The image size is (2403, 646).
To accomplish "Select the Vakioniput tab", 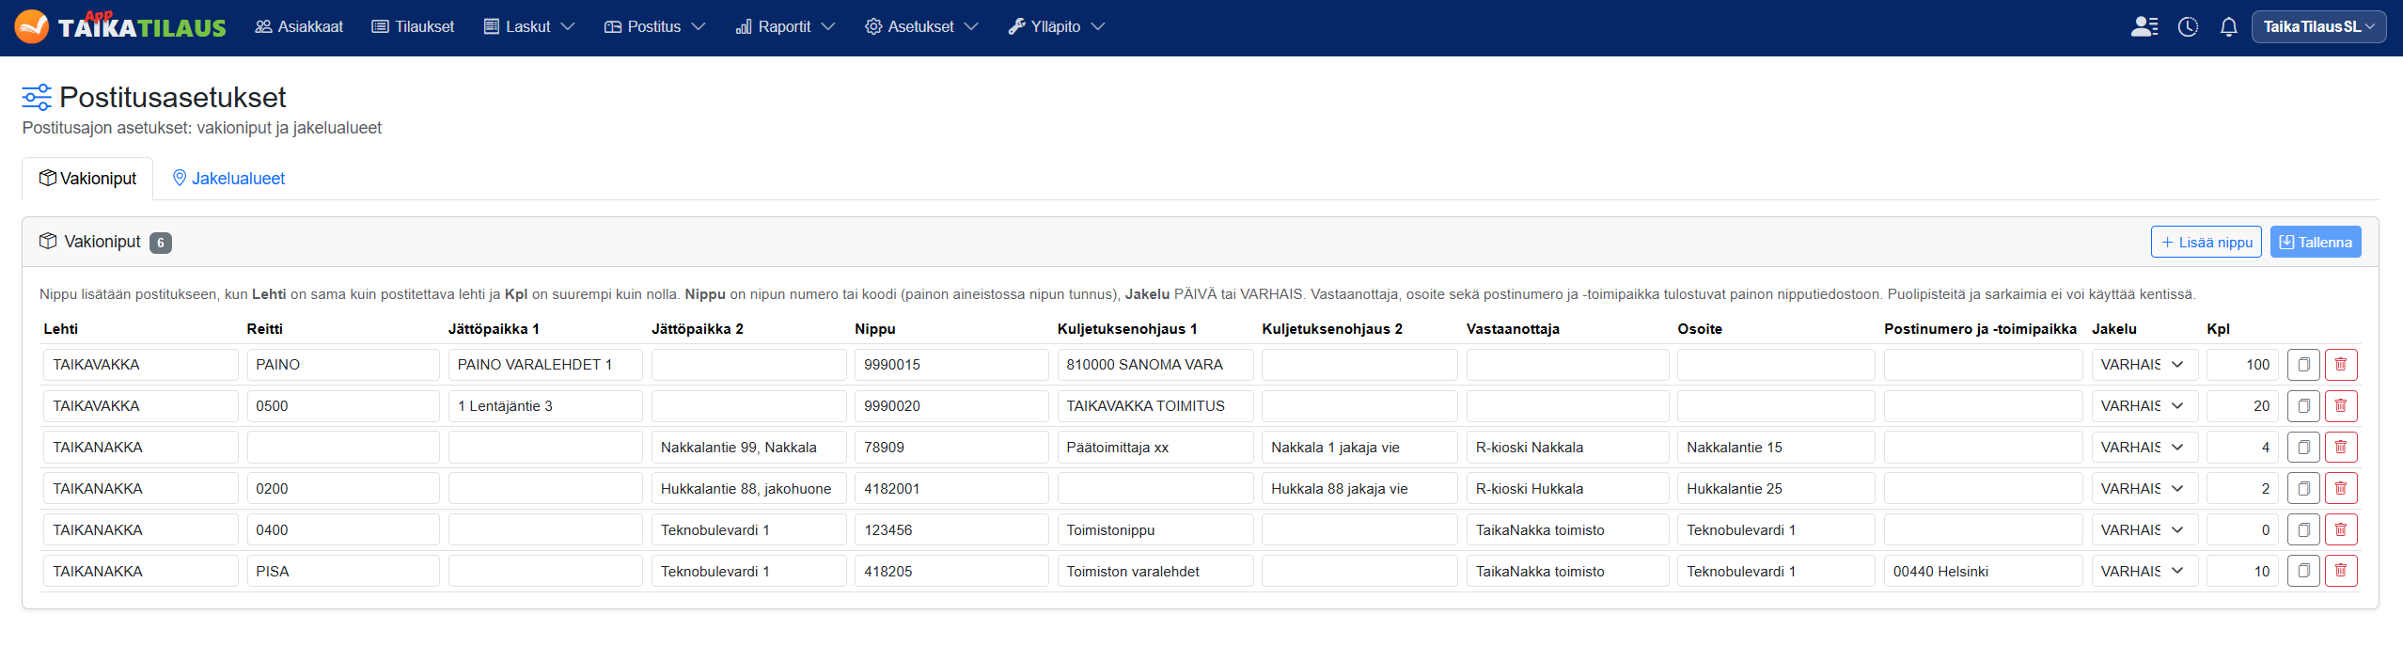I will coord(87,179).
